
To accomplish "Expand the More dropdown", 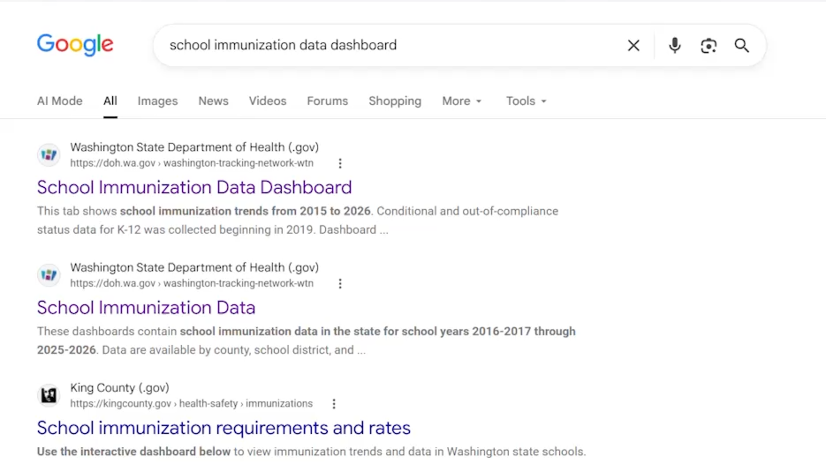I will click(x=462, y=101).
